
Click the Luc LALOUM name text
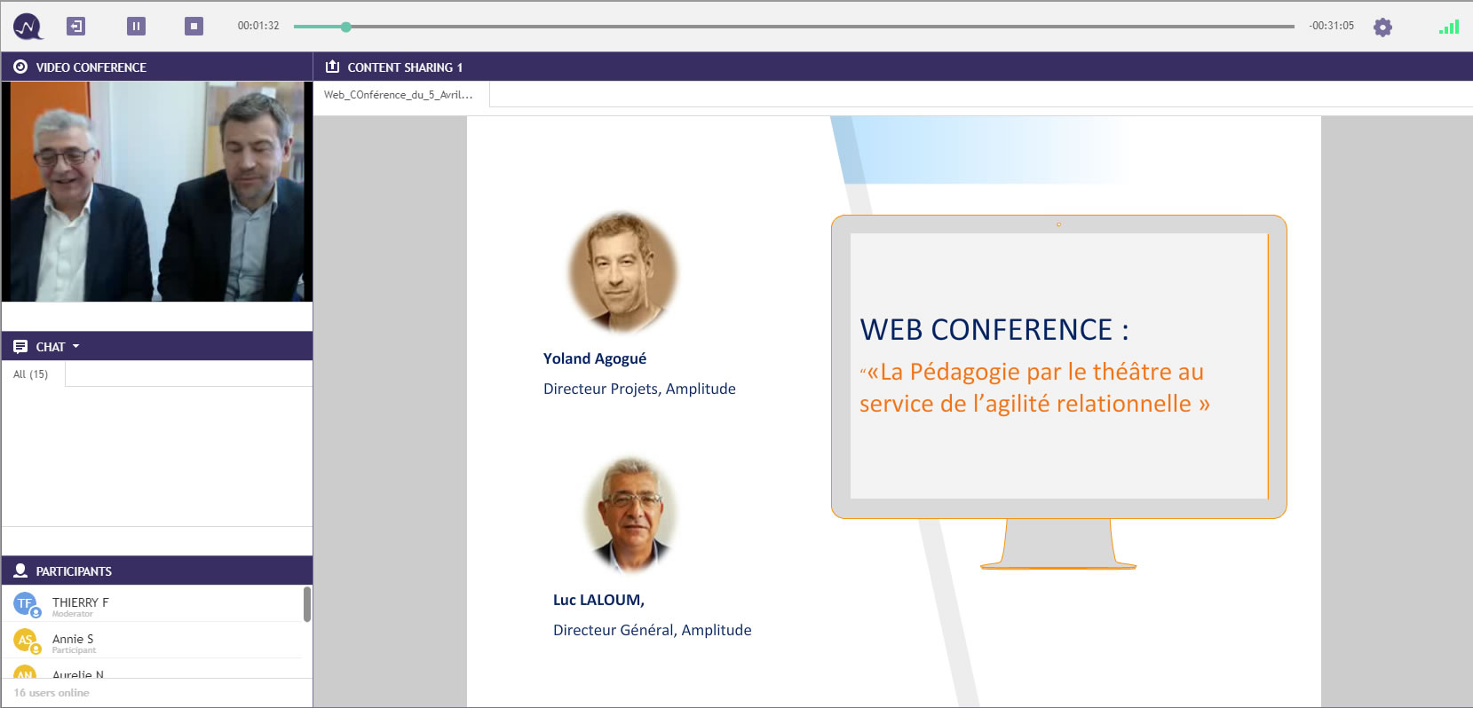[x=598, y=600]
